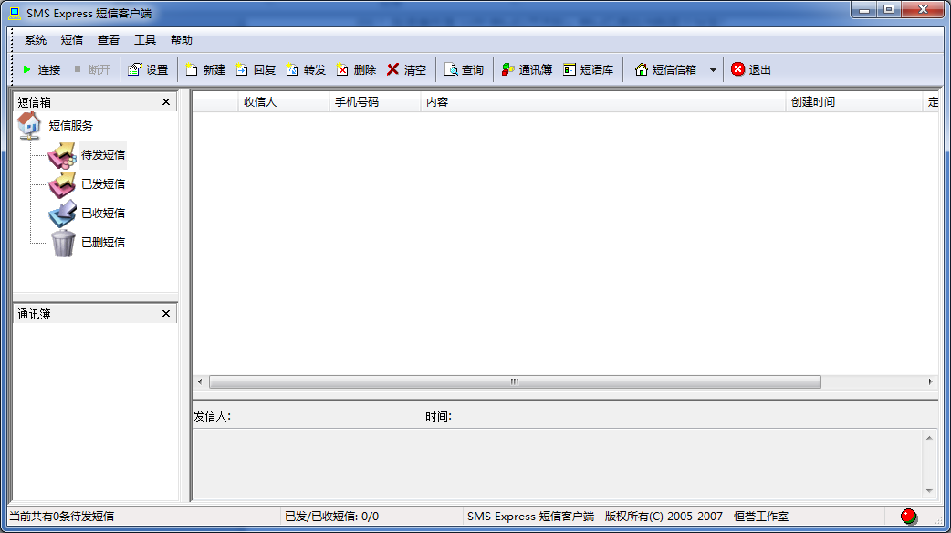Click the message preview text area
The image size is (951, 533).
(558, 465)
